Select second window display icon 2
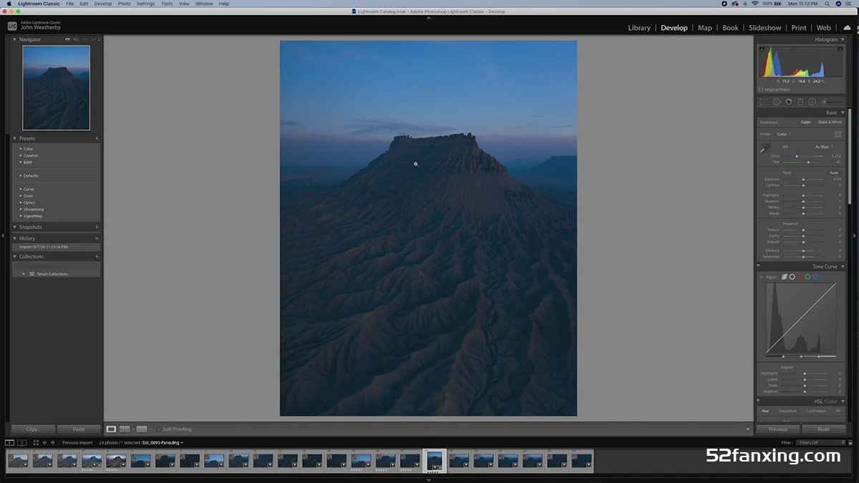The height and width of the screenshot is (483, 859). click(x=22, y=442)
